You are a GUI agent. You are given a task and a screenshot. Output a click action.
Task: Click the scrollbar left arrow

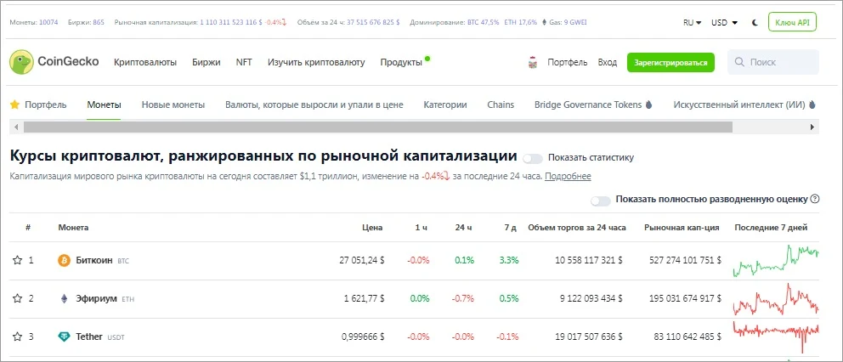(16, 127)
